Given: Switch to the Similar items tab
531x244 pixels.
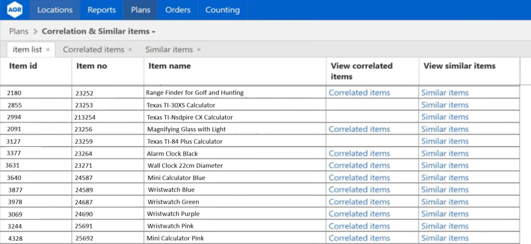Looking at the screenshot, I should click(169, 50).
